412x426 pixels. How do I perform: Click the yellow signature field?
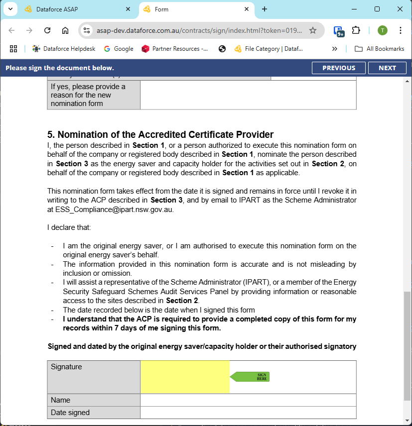click(x=185, y=377)
